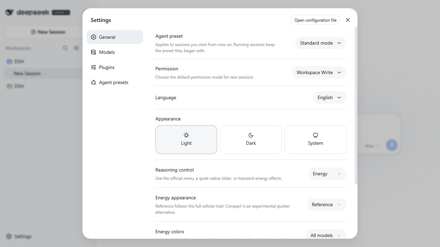Click Open configuration file button
The image size is (440, 247).
click(315, 20)
